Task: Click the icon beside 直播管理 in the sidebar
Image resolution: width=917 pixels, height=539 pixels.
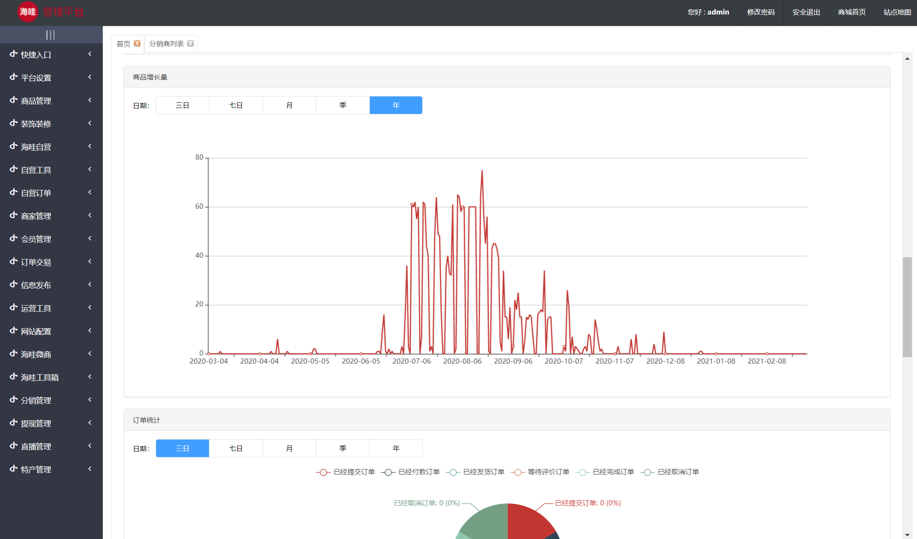Action: pos(14,446)
